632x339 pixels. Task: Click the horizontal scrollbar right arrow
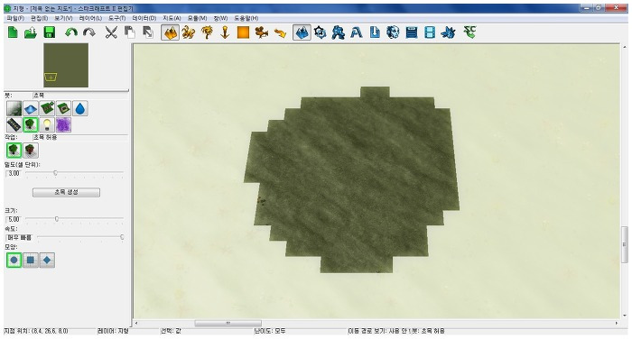617,324
